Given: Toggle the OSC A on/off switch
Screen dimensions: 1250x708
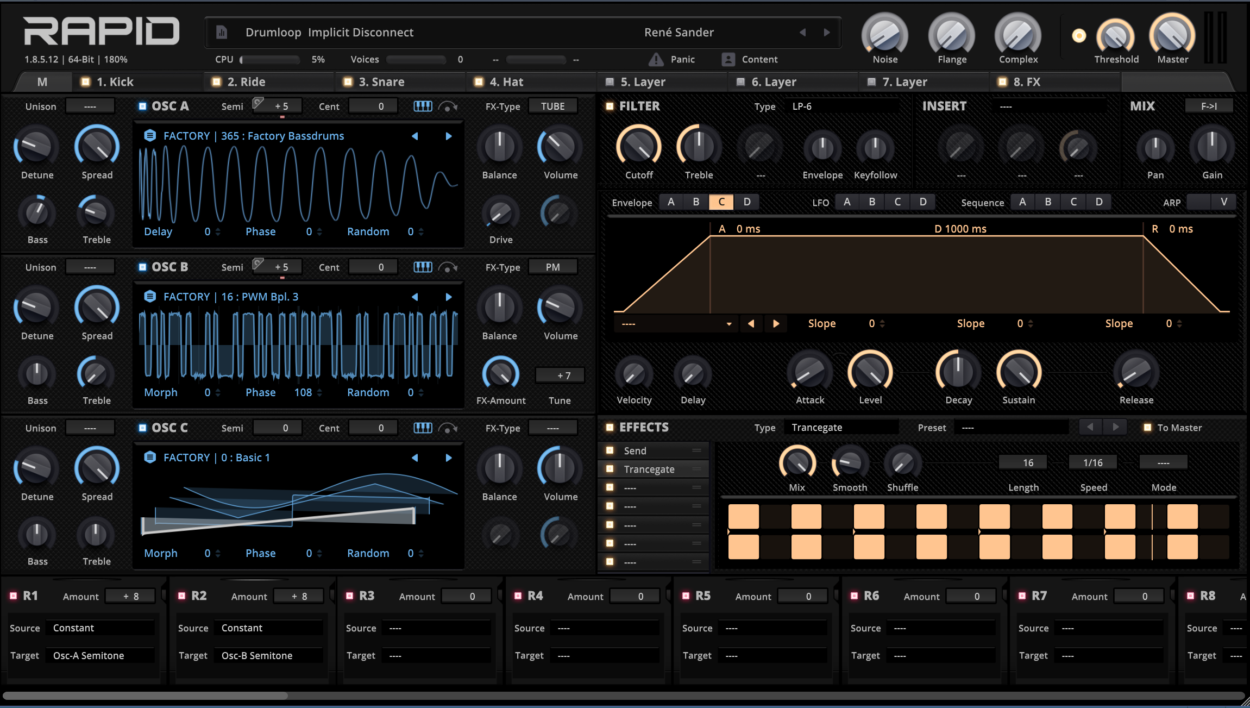Looking at the screenshot, I should tap(142, 106).
